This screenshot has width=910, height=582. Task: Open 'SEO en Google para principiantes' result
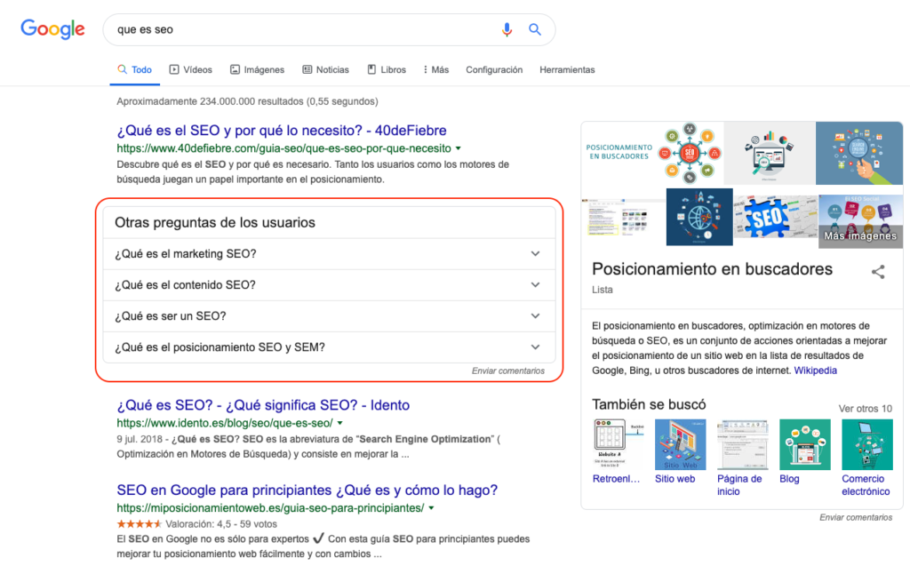point(307,490)
